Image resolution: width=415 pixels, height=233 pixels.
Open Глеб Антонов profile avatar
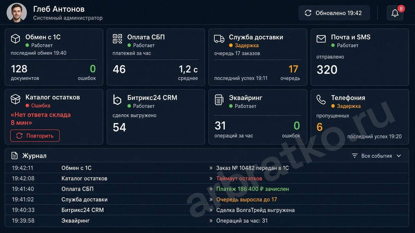(17, 13)
